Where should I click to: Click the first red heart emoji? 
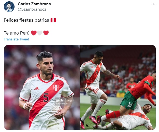click(x=34, y=33)
